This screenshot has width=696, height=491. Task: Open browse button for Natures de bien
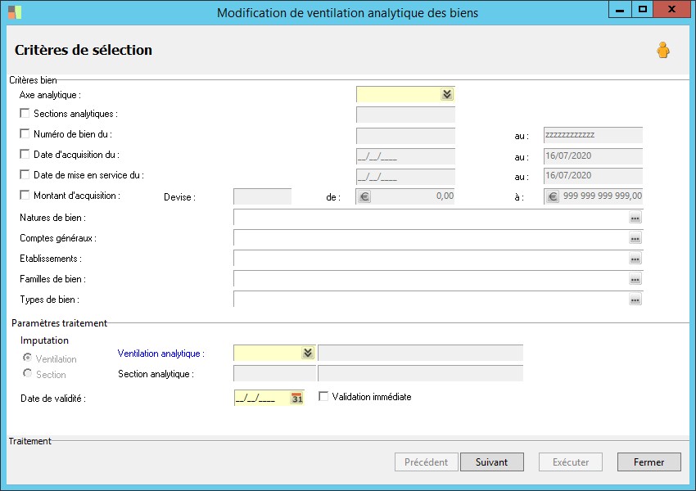click(635, 218)
